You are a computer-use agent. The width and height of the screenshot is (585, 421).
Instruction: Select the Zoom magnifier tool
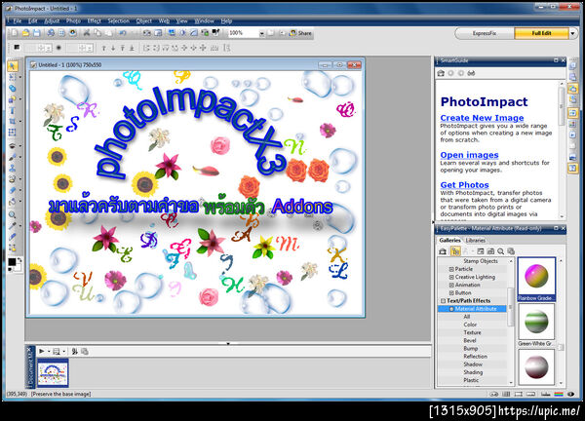click(x=13, y=214)
